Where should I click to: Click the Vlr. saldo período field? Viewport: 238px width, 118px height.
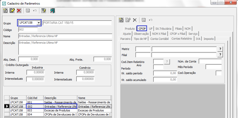165,73
